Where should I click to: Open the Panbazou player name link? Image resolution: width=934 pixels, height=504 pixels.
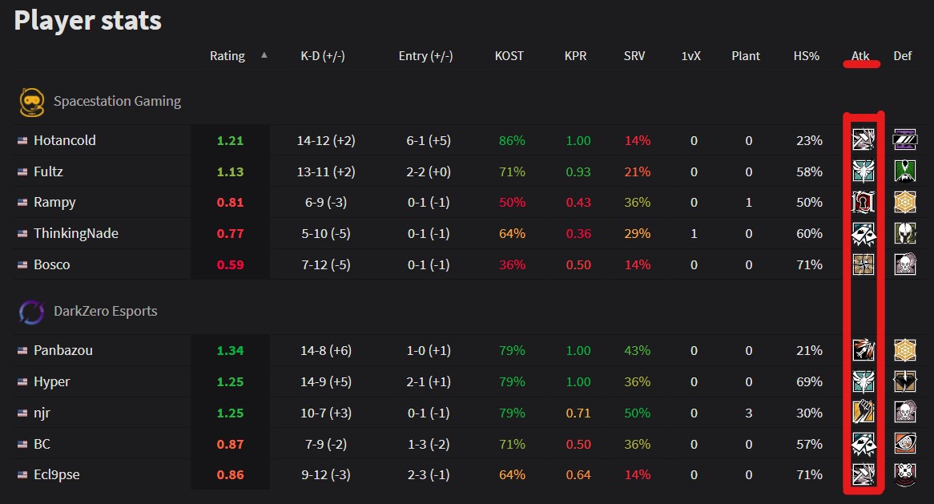point(63,350)
